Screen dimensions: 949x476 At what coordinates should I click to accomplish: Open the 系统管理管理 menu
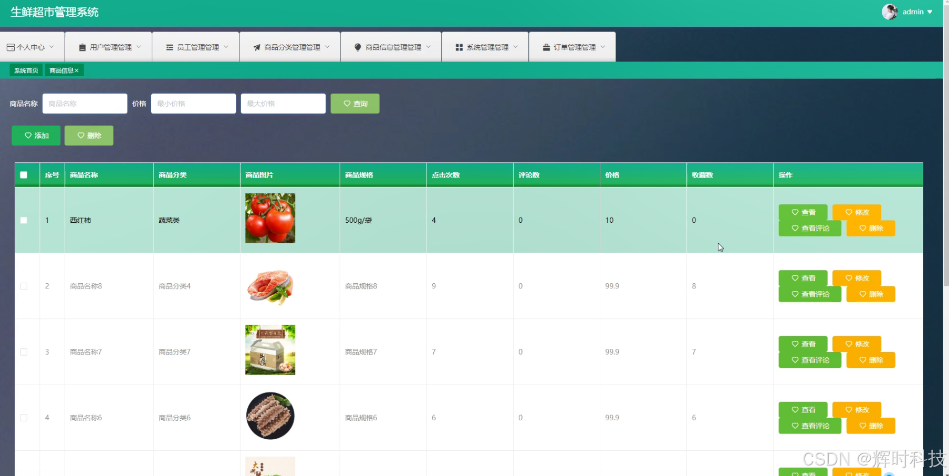[485, 47]
